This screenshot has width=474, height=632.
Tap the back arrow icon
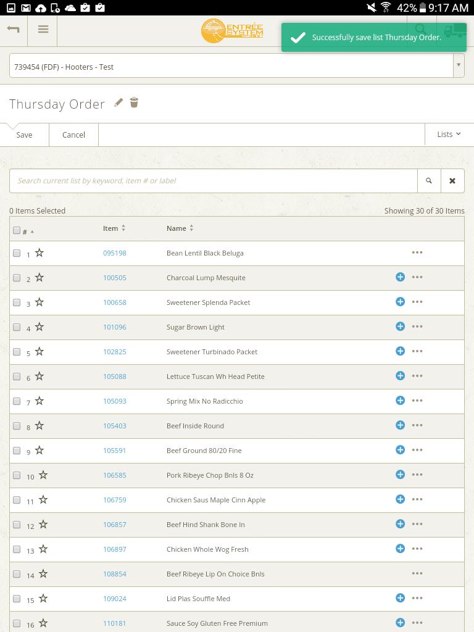click(x=13, y=30)
